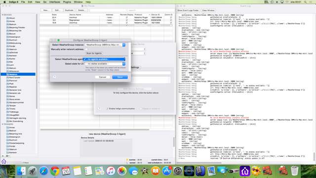This screenshot has width=316, height=178.
Task: Open yellow Notes app in dock
Action: point(77,171)
